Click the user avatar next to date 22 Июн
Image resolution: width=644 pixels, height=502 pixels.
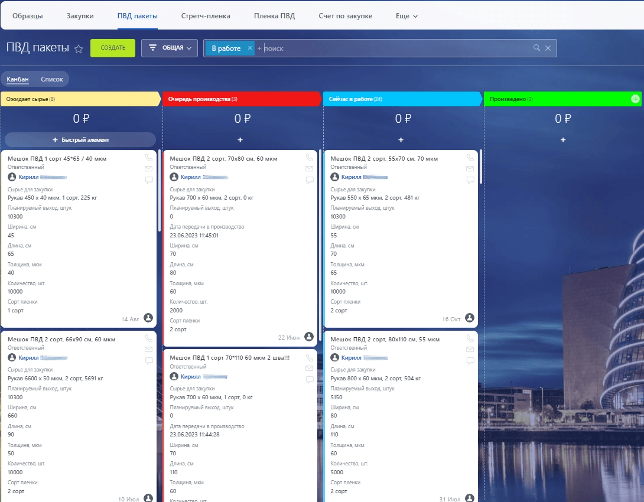[309, 337]
